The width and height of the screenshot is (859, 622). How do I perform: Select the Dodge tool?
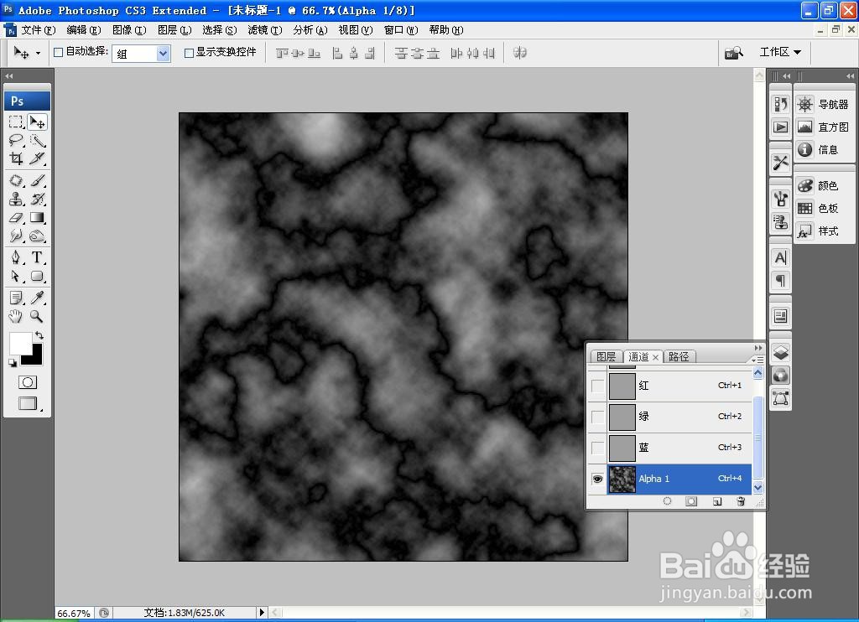pos(37,236)
